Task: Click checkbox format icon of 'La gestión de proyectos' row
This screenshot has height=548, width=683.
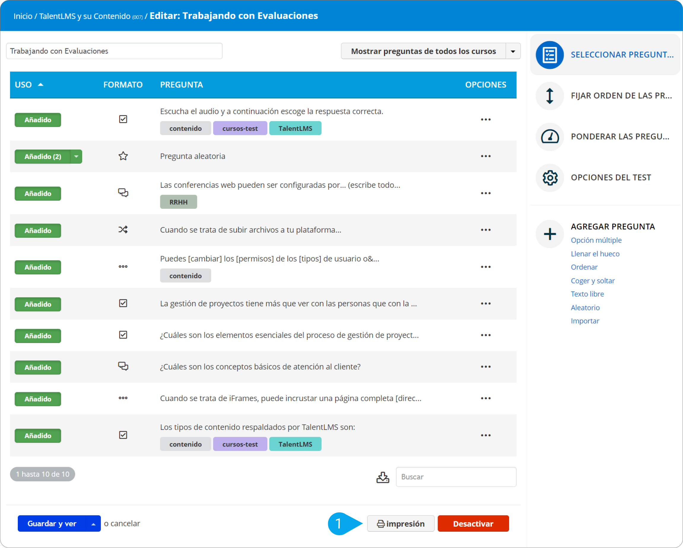Action: pos(123,303)
